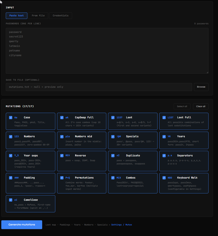
Task: Click the 'Year seps' card title
Action: (x=31, y=156)
